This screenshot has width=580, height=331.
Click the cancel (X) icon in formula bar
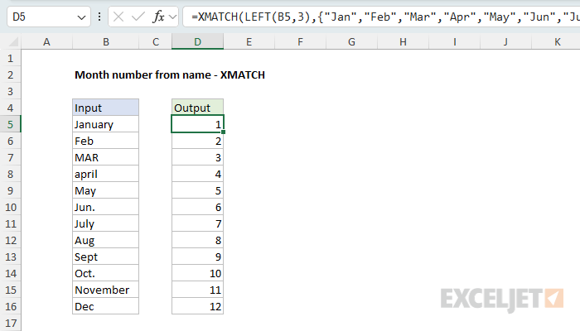coord(118,17)
